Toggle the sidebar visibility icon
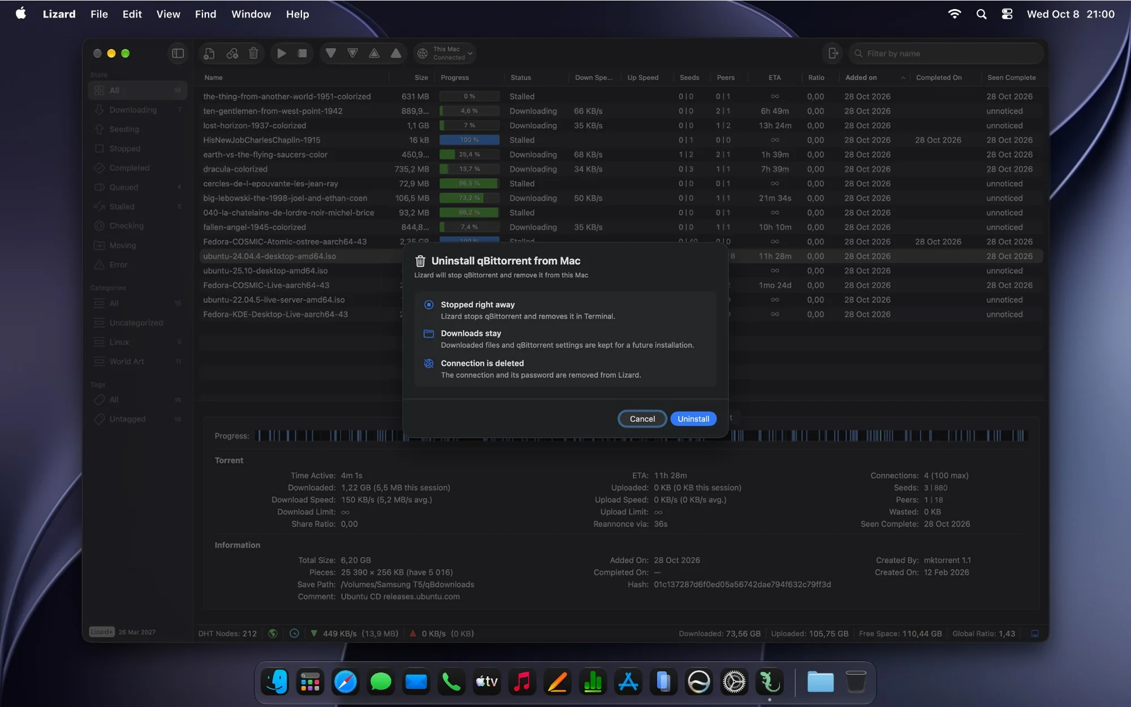Viewport: 1131px width, 707px height. tap(178, 53)
